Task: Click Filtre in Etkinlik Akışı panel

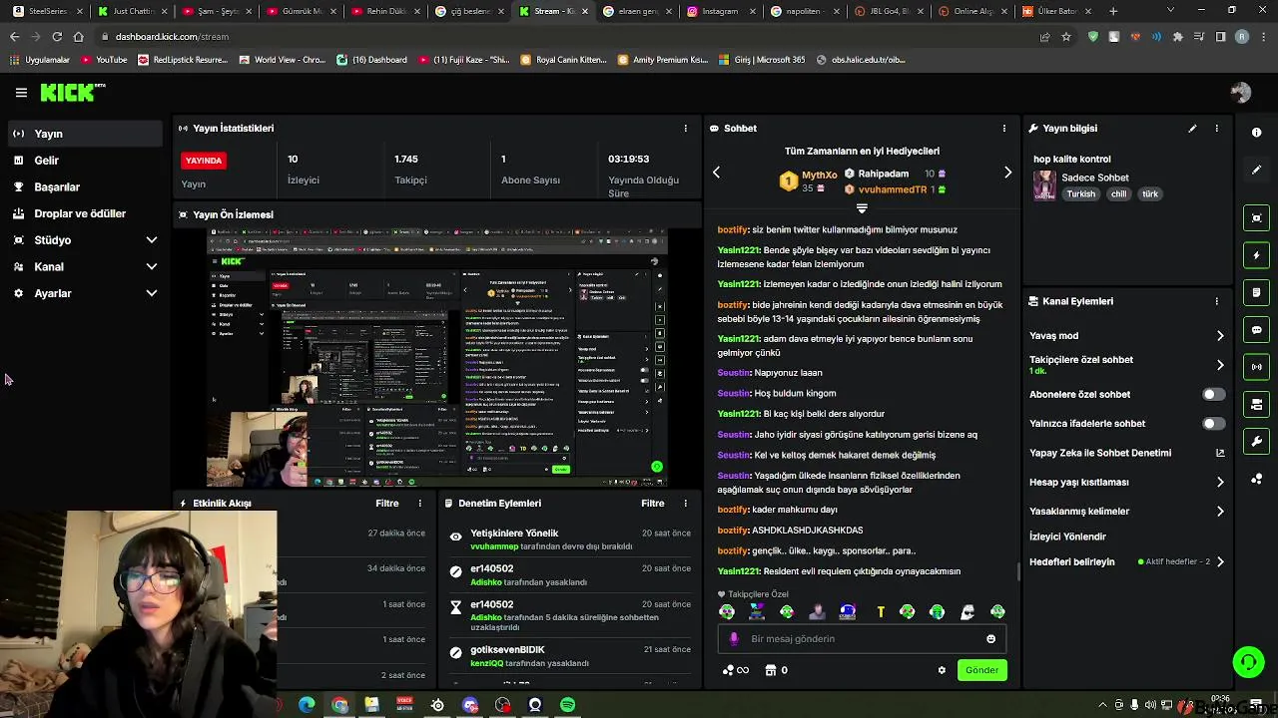Action: click(387, 504)
